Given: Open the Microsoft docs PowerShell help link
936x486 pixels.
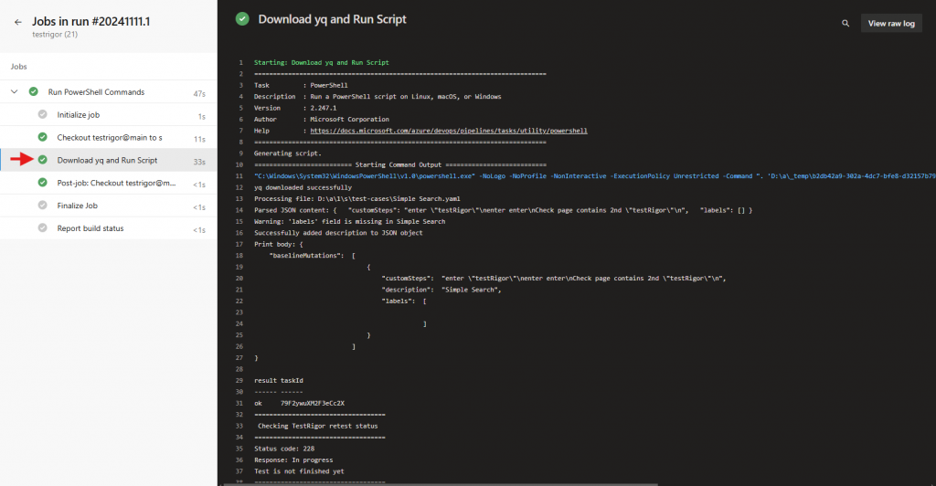Looking at the screenshot, I should tap(448, 131).
